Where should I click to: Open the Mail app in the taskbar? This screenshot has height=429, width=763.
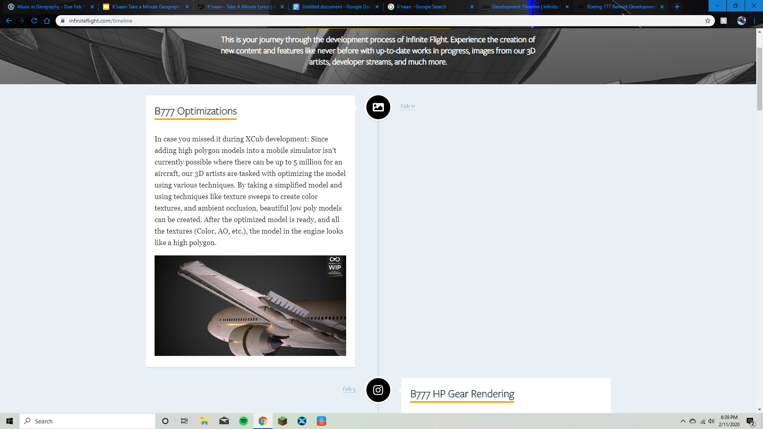(x=224, y=421)
